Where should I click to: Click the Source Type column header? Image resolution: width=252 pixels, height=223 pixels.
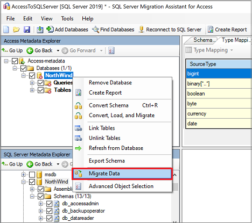219,64
